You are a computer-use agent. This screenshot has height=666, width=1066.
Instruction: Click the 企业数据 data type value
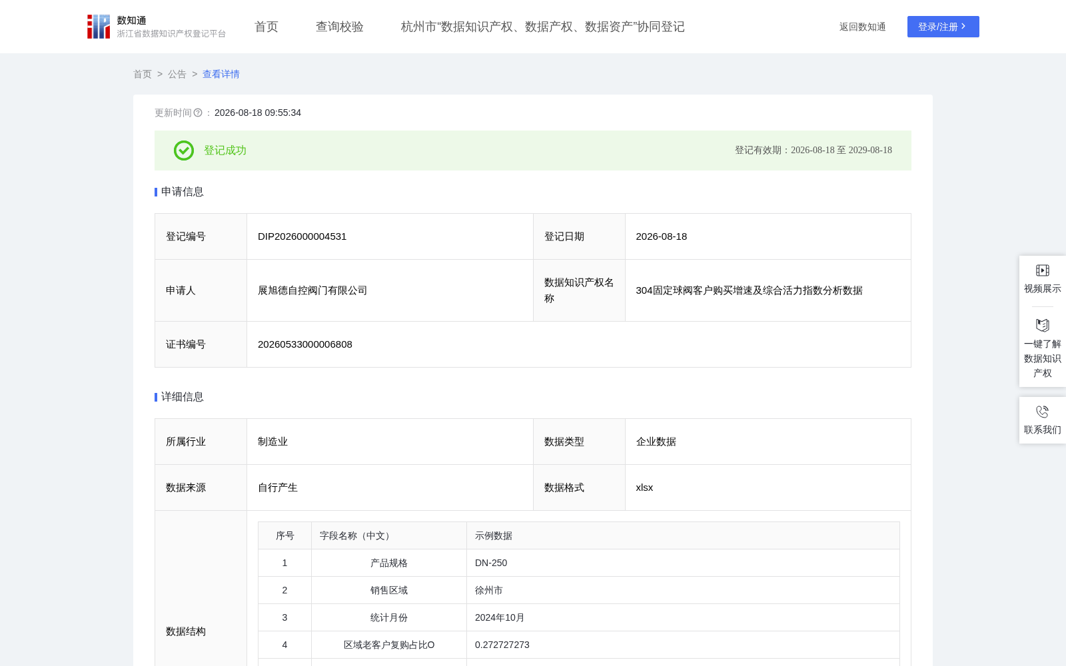pos(656,442)
